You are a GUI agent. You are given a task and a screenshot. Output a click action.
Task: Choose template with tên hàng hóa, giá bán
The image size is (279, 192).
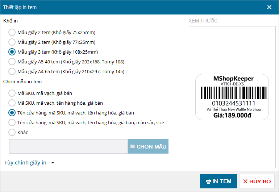(12, 103)
